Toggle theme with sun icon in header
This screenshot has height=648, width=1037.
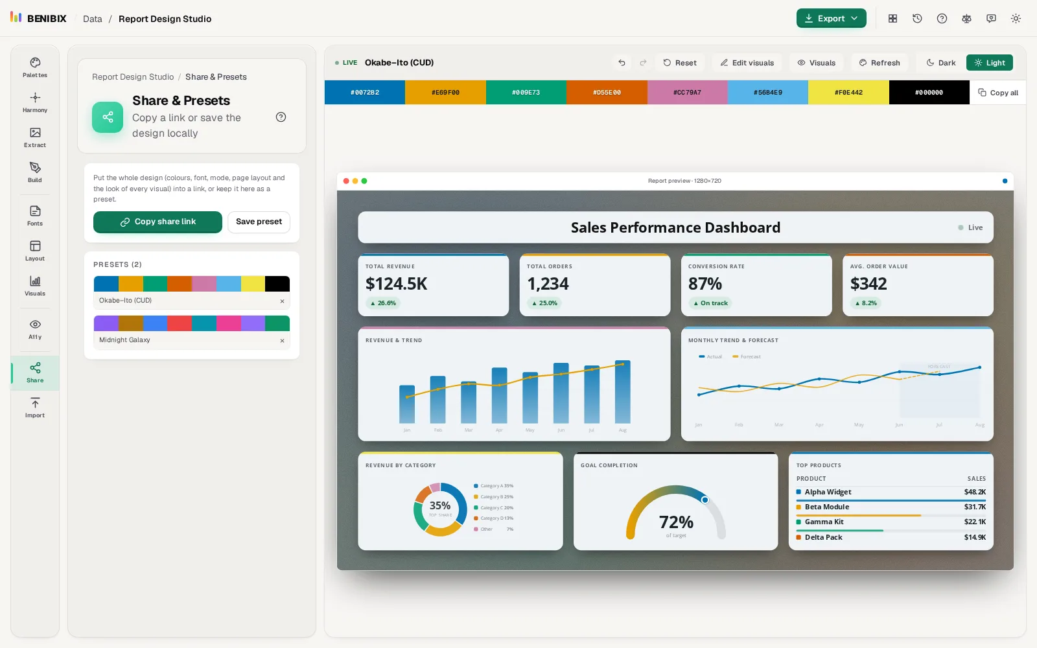pos(1016,19)
